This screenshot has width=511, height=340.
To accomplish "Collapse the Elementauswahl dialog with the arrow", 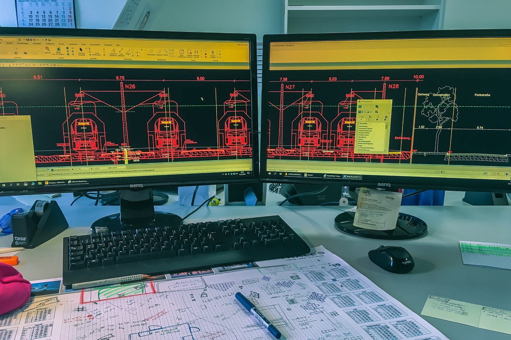I will point(389,113).
